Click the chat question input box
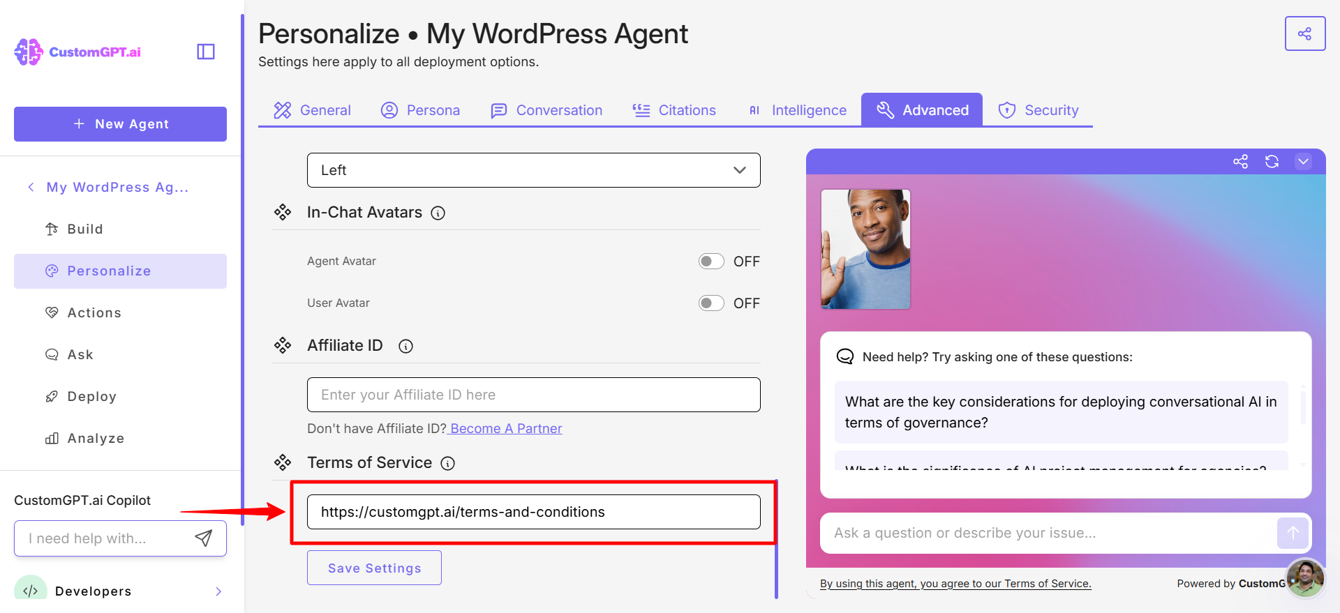Screen dimensions: 1340x613 click(1048, 533)
